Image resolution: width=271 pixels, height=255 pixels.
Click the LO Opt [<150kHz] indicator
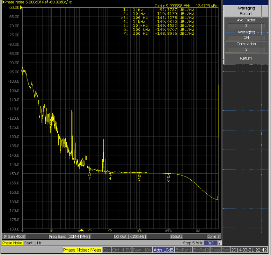tap(130, 236)
